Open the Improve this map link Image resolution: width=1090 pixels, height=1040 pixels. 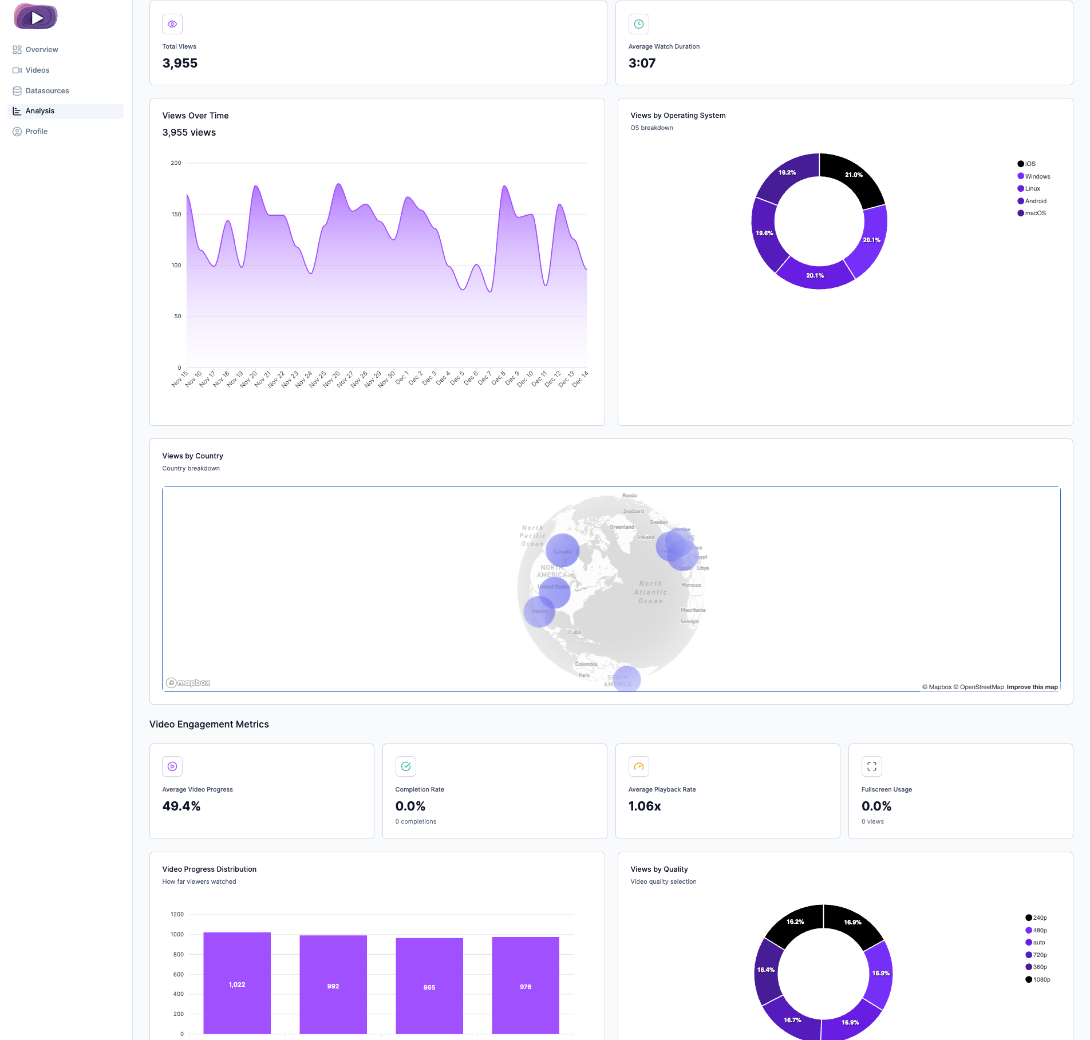(1032, 687)
